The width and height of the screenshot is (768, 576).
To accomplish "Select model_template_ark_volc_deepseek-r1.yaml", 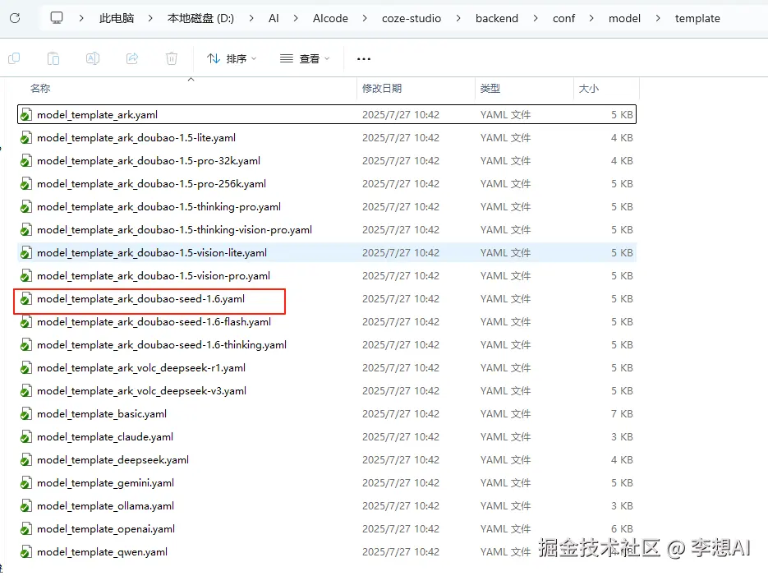I will 327,368.
